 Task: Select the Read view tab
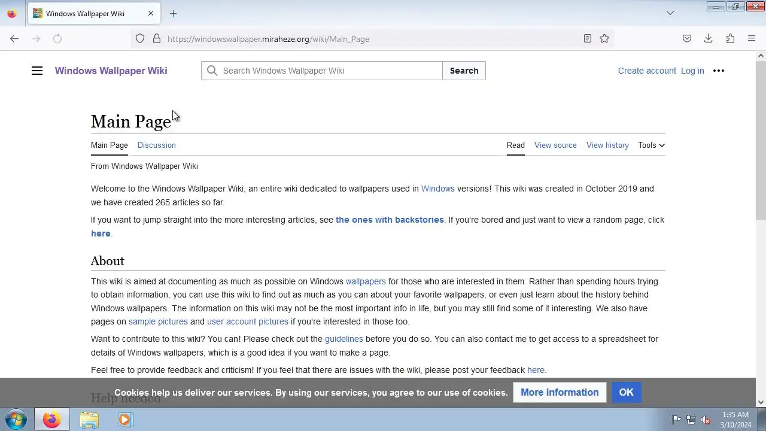516,145
